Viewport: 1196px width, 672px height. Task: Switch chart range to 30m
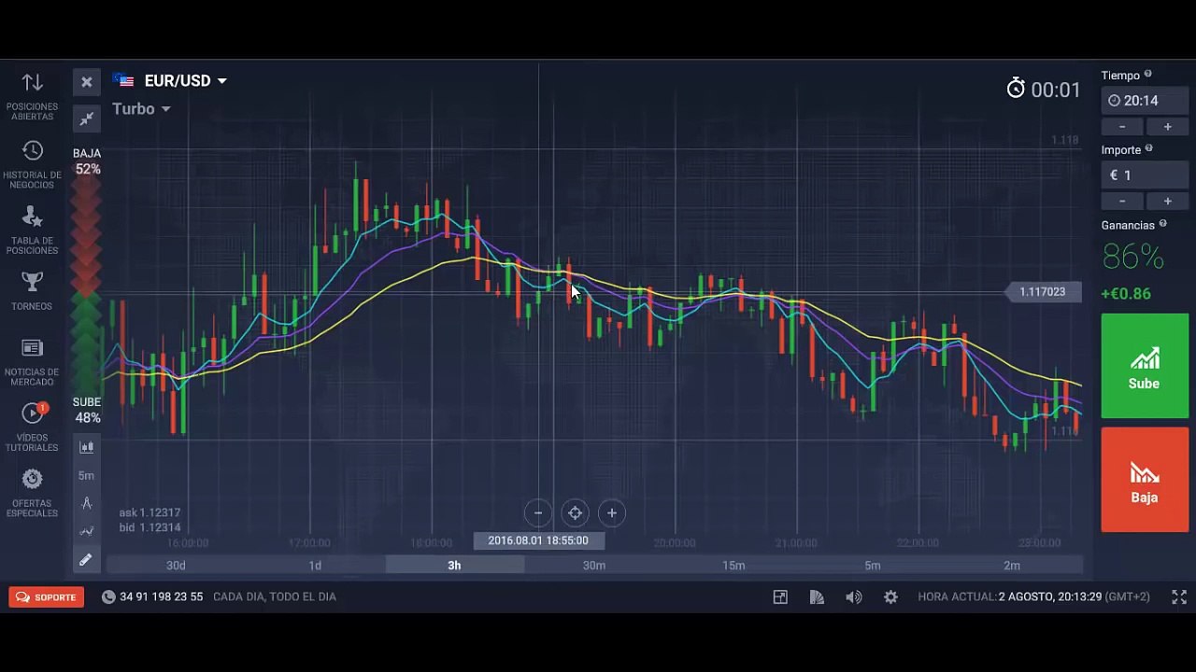[x=594, y=566]
